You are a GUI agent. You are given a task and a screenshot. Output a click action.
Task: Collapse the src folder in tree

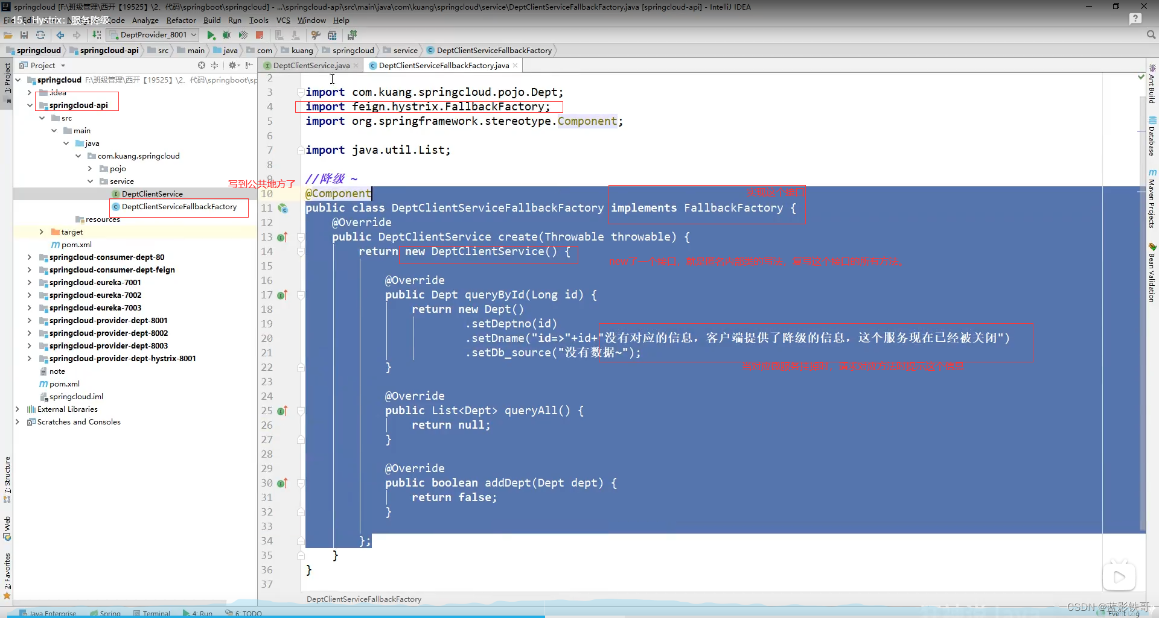click(x=42, y=118)
